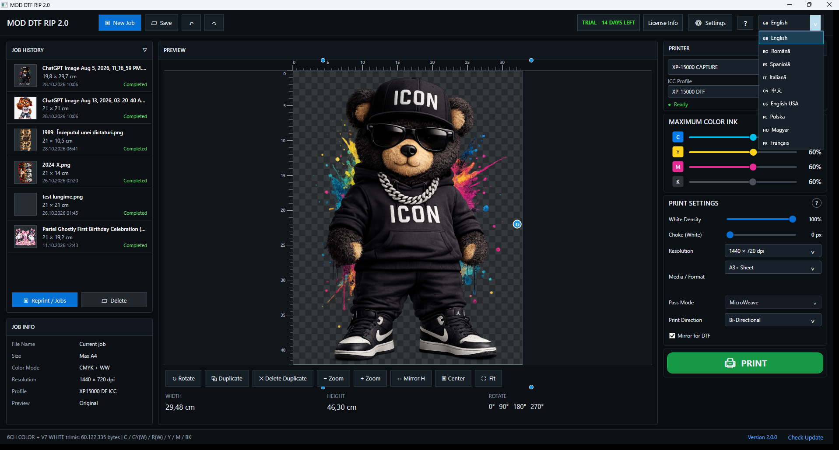Adjust the Choke (White) slider handle
839x450 pixels.
(730, 235)
